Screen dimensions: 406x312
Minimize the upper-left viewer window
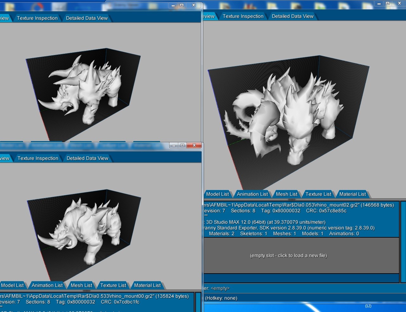point(173,5)
